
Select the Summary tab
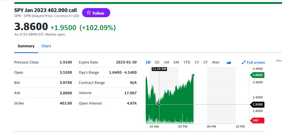coord(26,46)
